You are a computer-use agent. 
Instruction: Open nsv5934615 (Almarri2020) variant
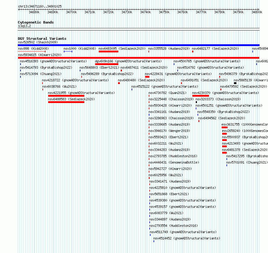[40, 55]
